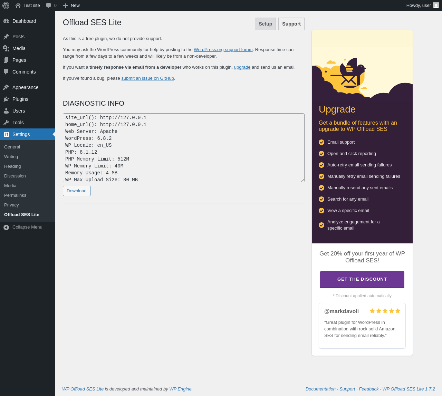Click WP Offload SES Lite 1.7.2 link
Image resolution: width=442 pixels, height=396 pixels.
pos(409,389)
